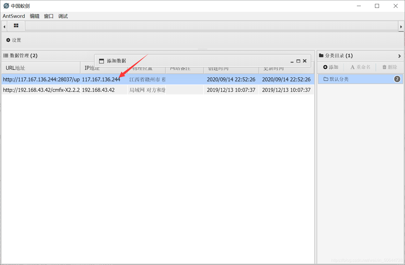Click the tab bar left scroll arrow
This screenshot has width=405, height=265.
pos(4,26)
